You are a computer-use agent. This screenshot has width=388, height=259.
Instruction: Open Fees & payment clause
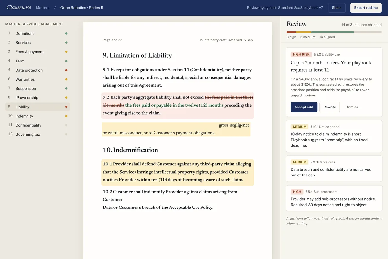(x=38, y=52)
